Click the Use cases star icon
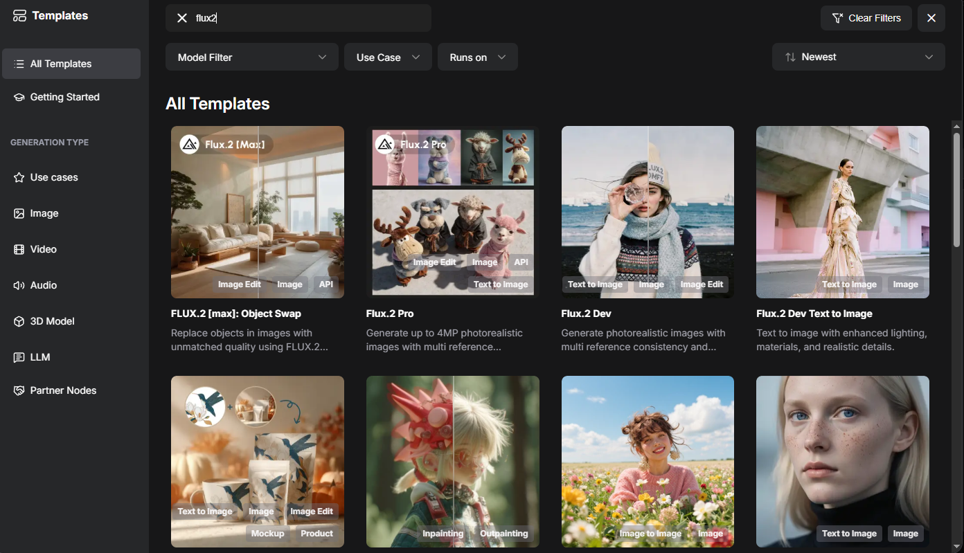This screenshot has height=553, width=964. pyautogui.click(x=19, y=177)
